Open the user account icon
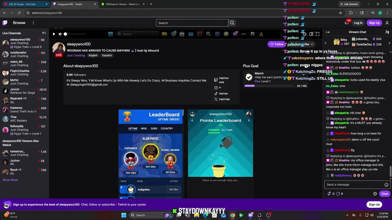Image resolution: width=392 pixels, height=220 pixels. (387, 23)
